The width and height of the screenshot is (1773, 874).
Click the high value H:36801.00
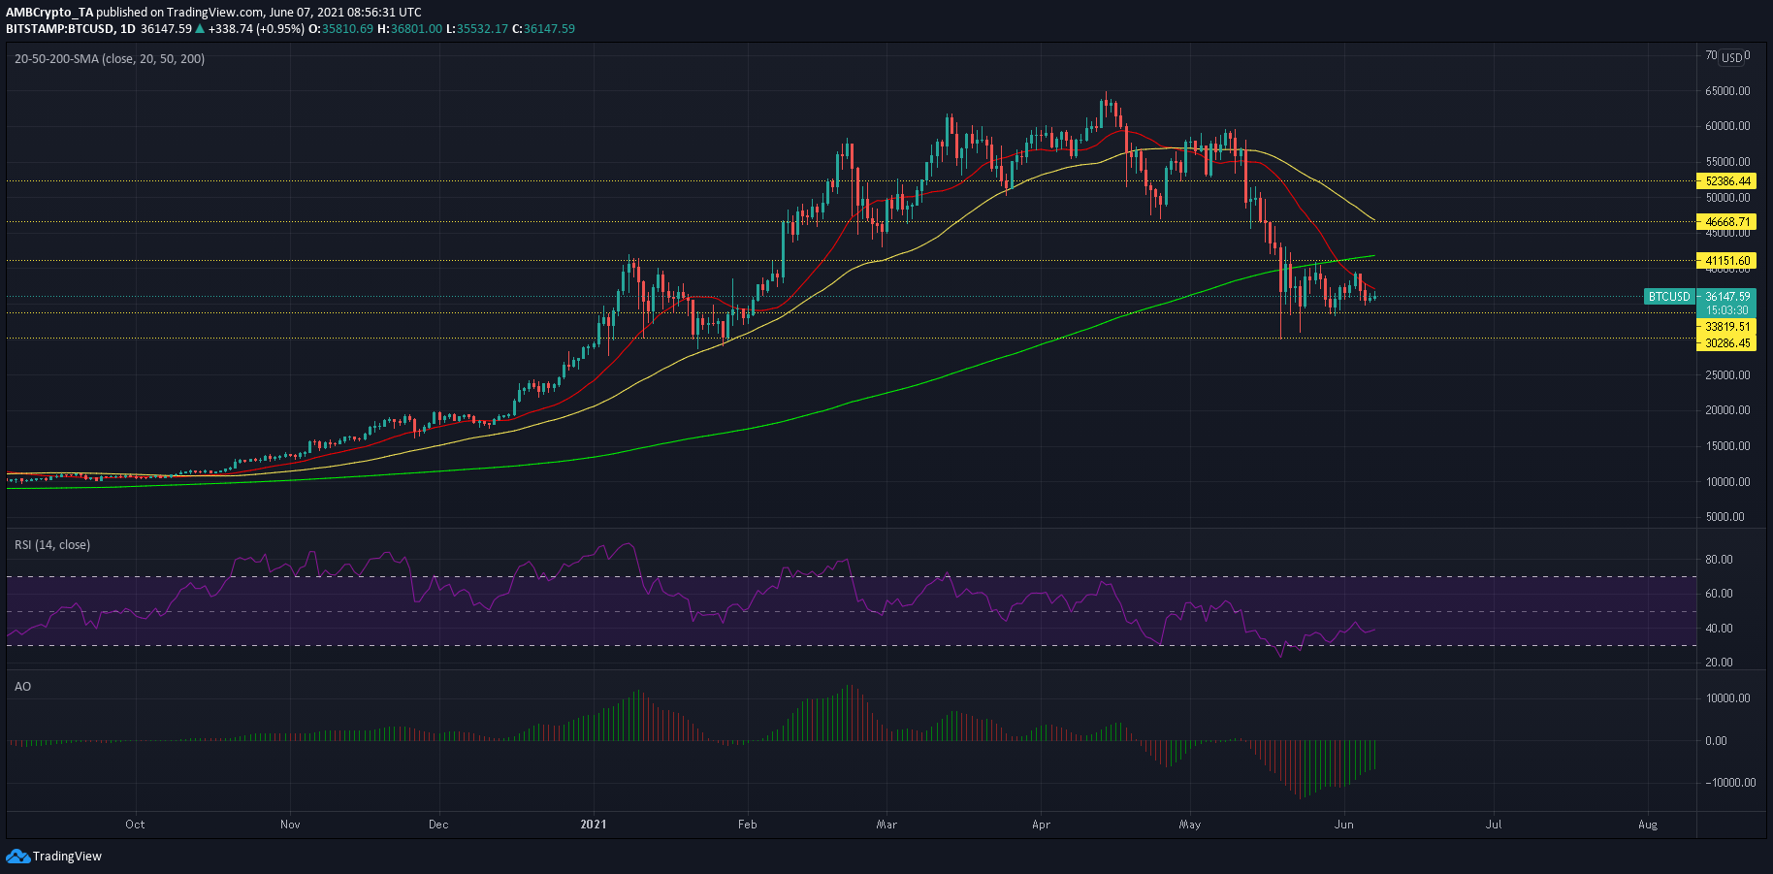coord(410,29)
